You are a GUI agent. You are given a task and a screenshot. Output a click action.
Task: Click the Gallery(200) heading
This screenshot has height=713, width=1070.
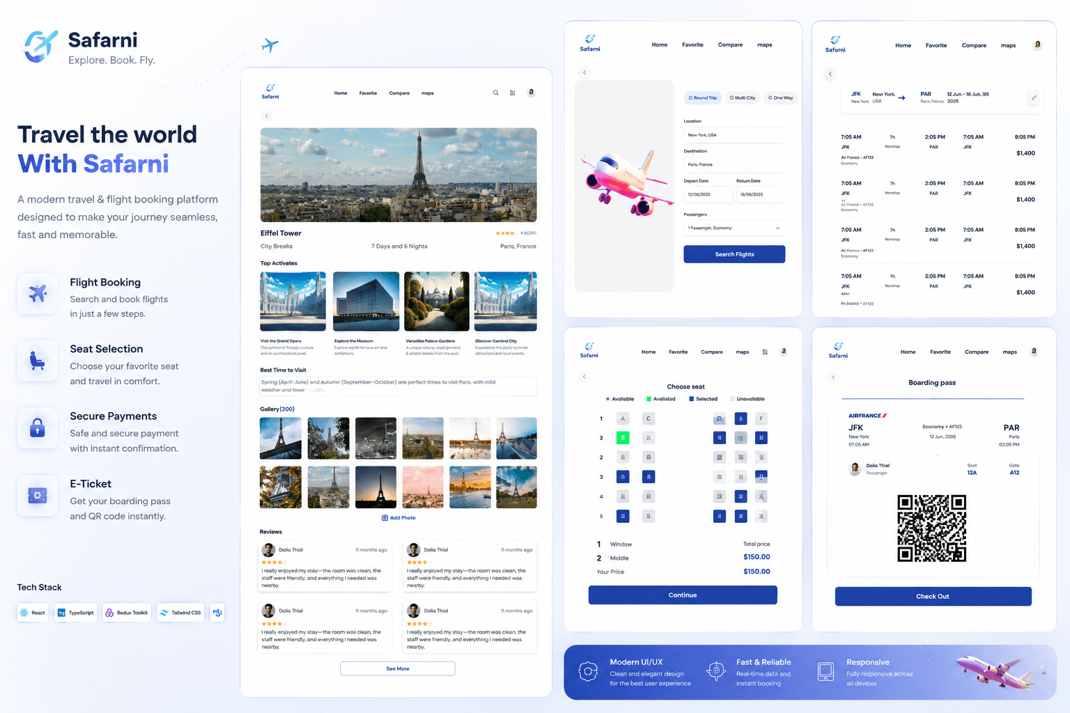pos(277,409)
